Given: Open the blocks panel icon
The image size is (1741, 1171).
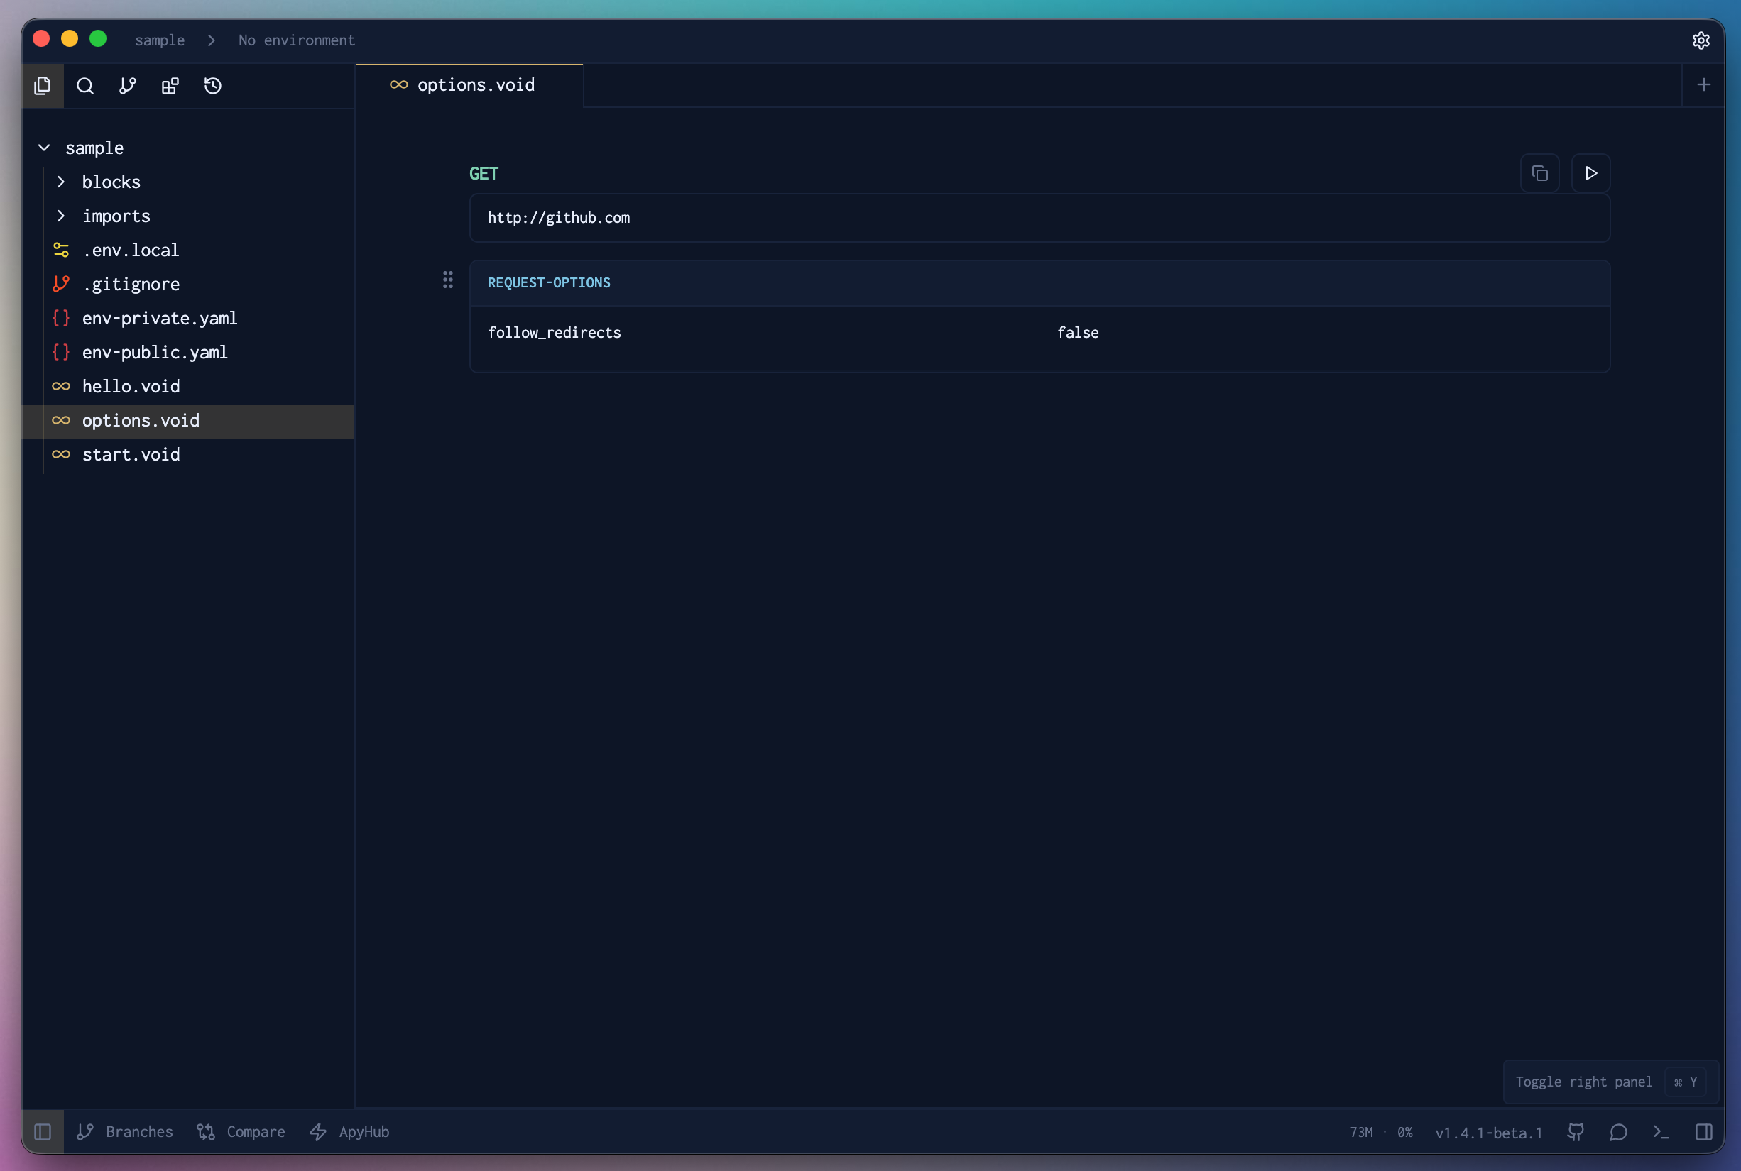Looking at the screenshot, I should 170,86.
